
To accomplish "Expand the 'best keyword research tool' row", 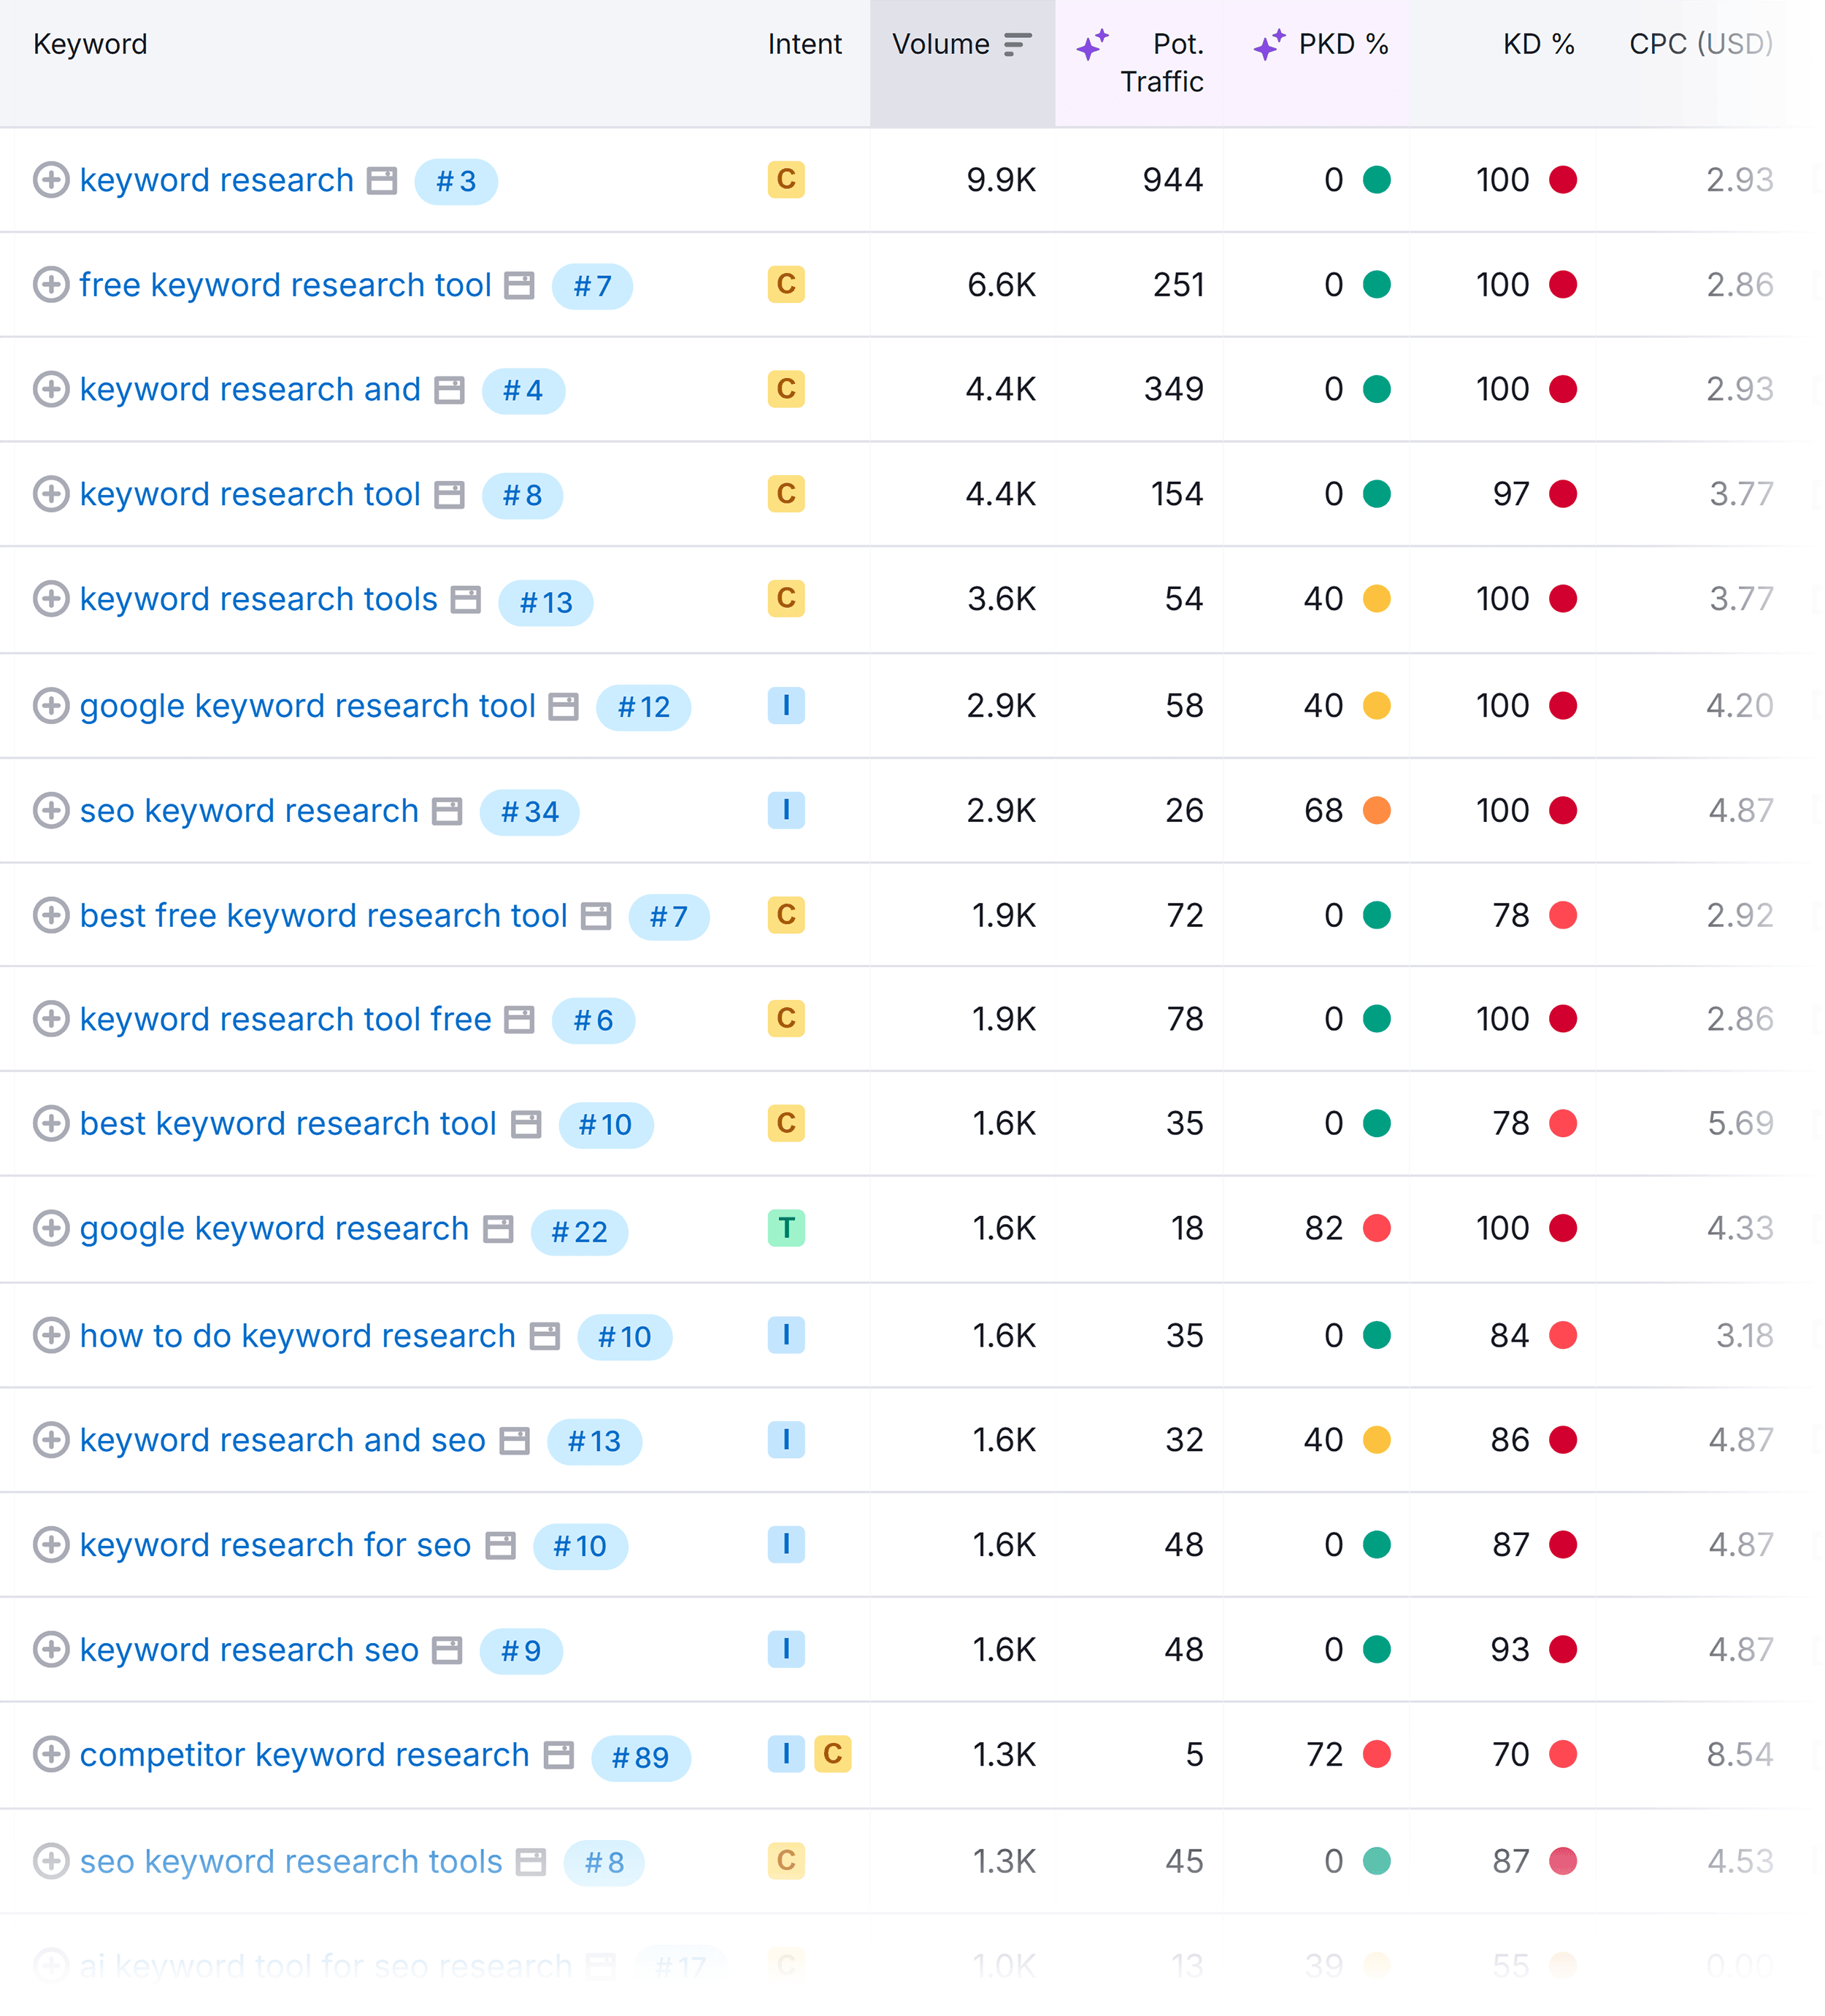I will (x=51, y=1123).
